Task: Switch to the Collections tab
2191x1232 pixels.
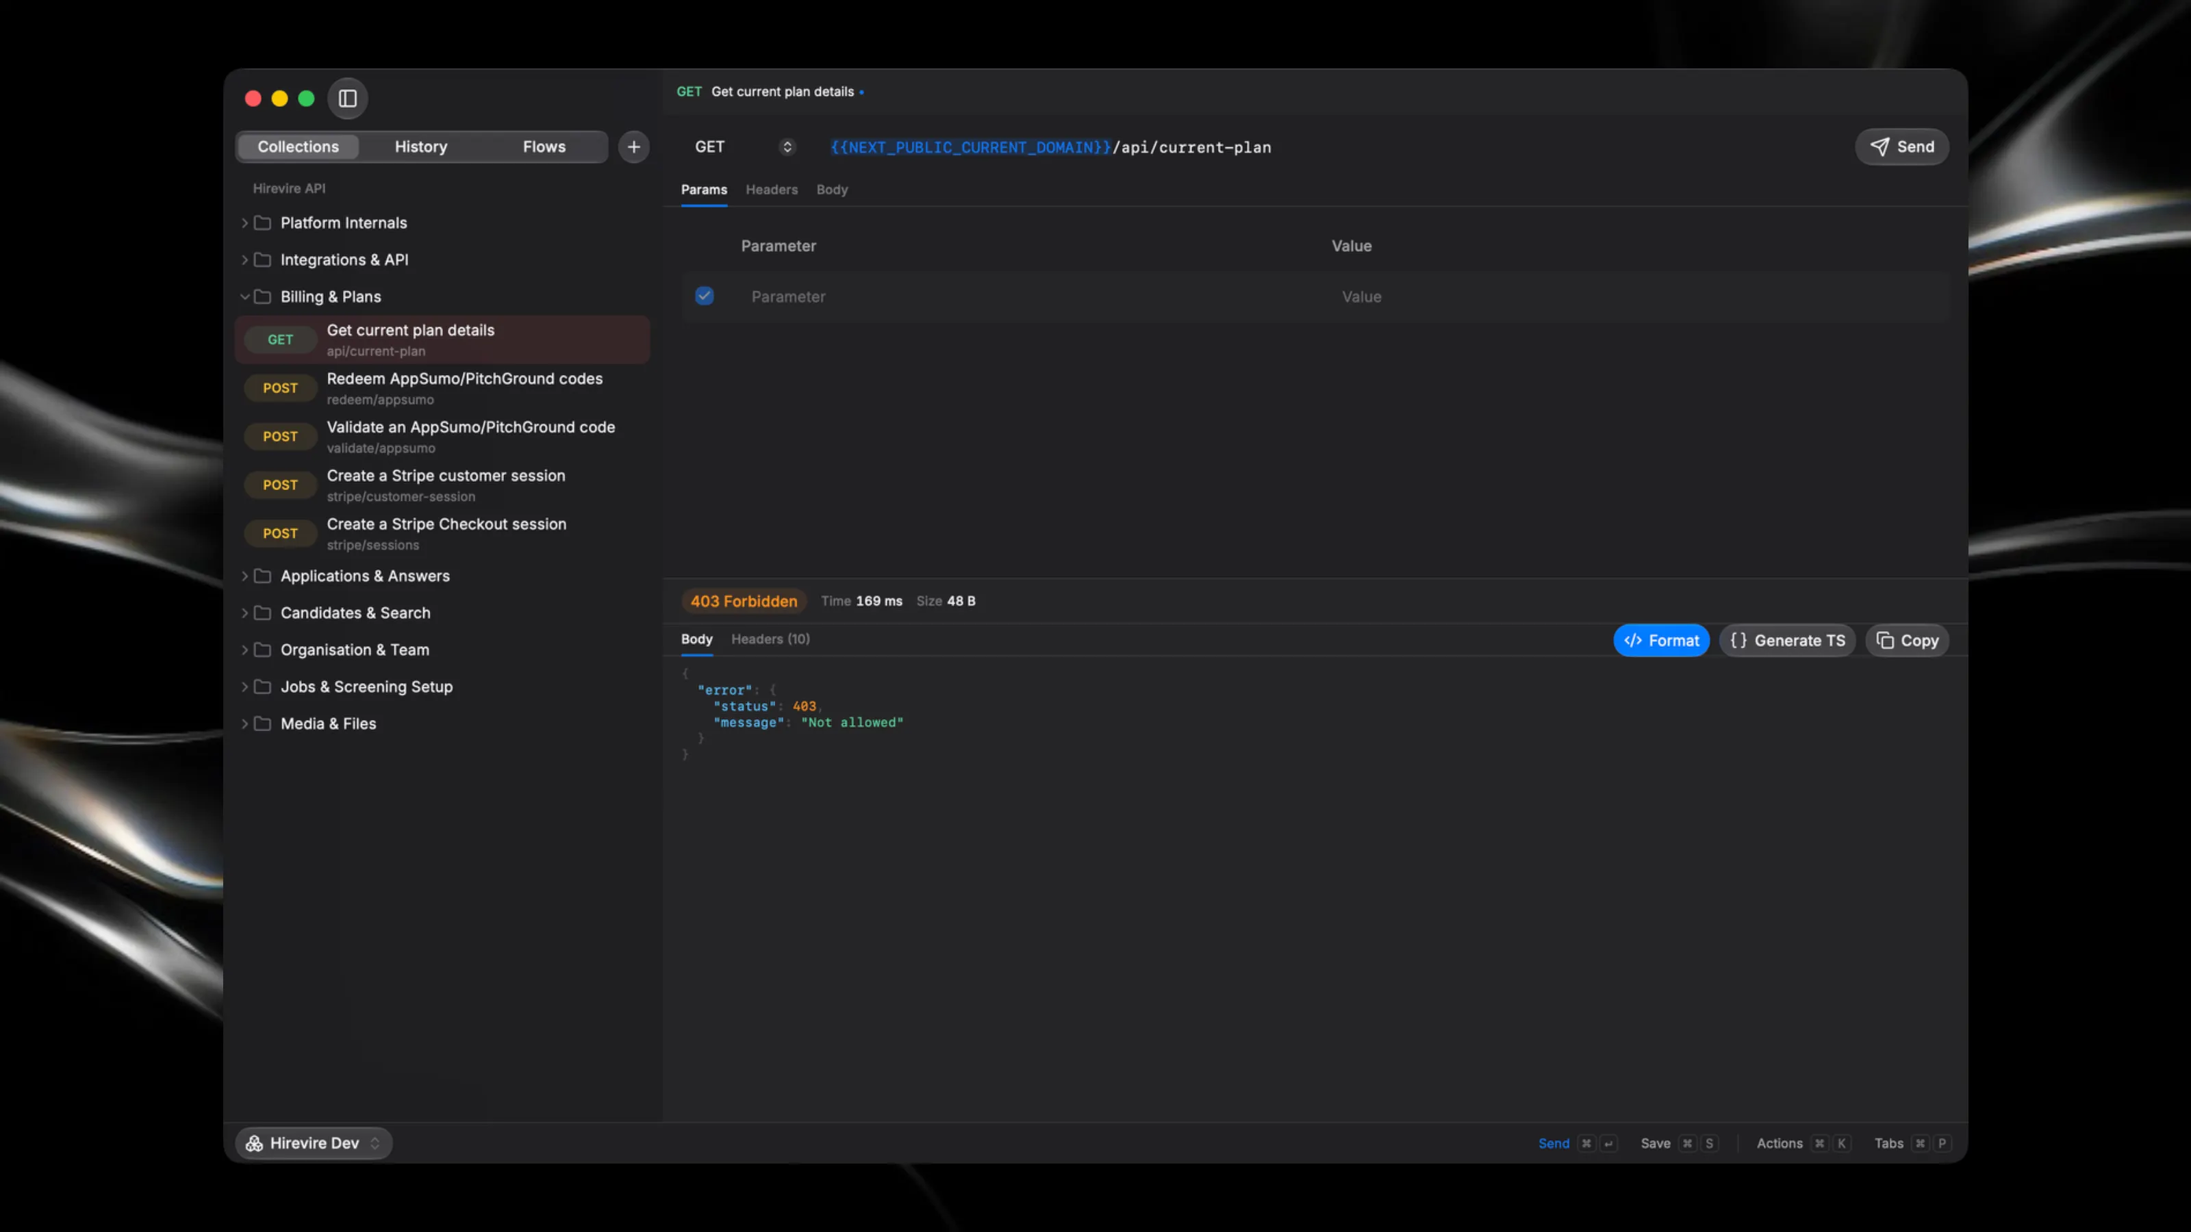Action: [298, 146]
